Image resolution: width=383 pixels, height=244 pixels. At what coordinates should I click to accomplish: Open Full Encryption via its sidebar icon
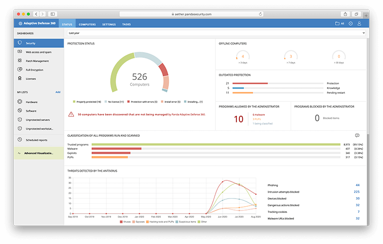click(x=20, y=70)
